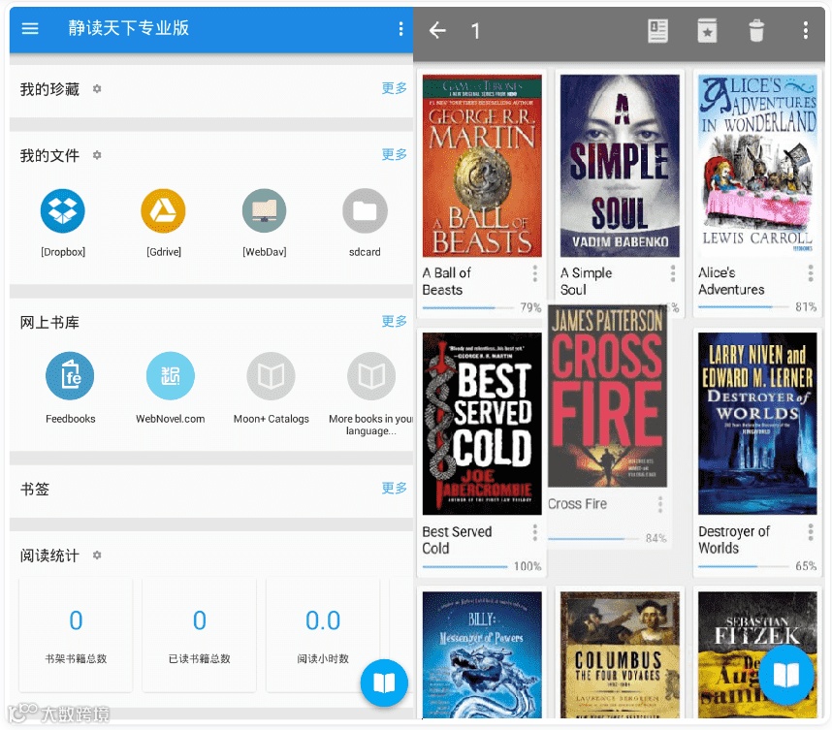Open the Dropbox cloud storage icon
Viewport: 832px width, 730px height.
pyautogui.click(x=63, y=210)
